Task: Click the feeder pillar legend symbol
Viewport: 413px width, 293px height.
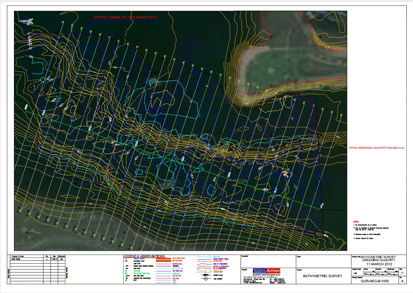Action: point(206,275)
